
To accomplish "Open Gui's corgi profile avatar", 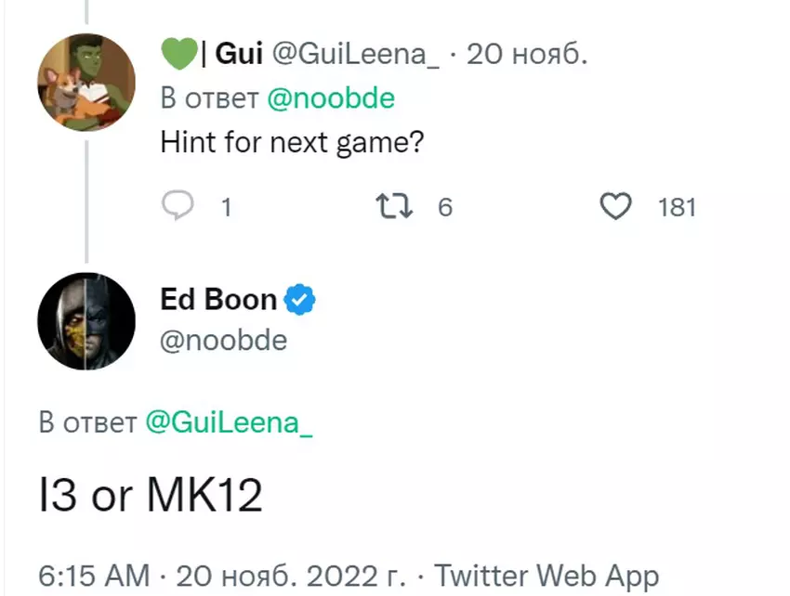I will click(86, 83).
